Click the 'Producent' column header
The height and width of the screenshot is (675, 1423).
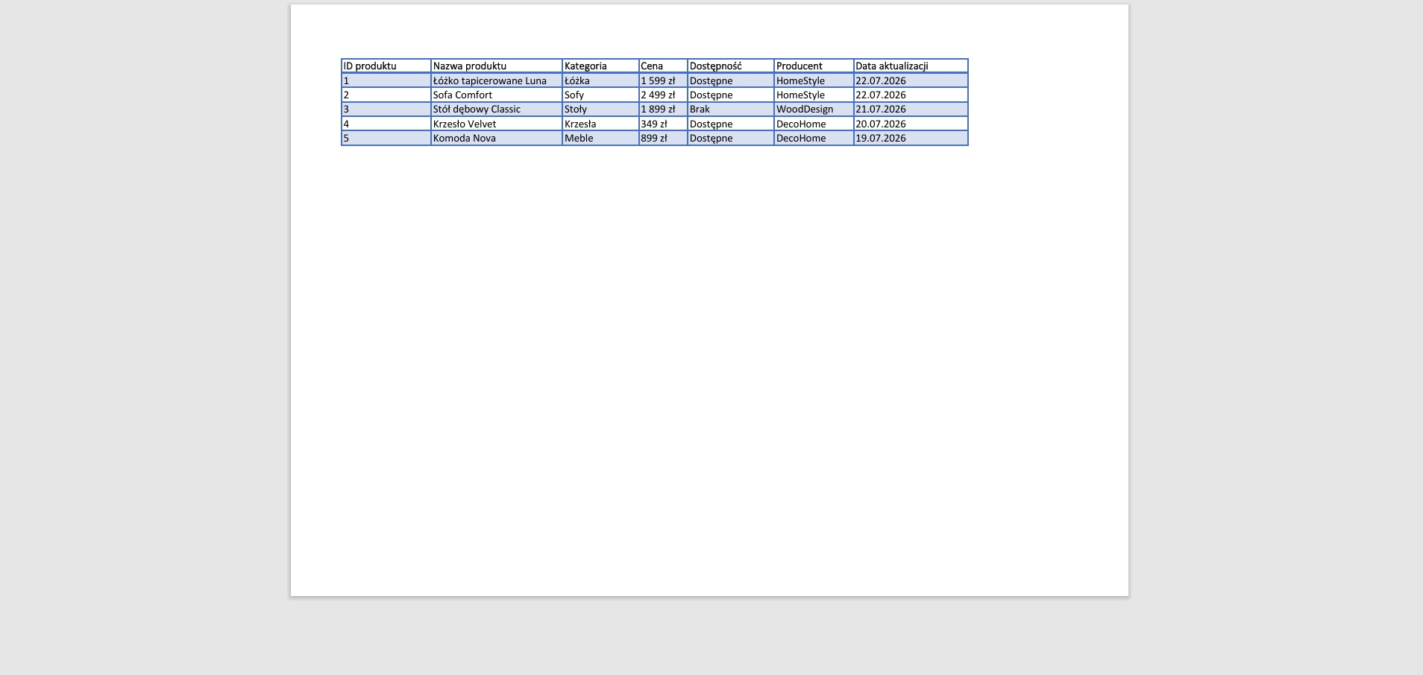[x=814, y=66]
